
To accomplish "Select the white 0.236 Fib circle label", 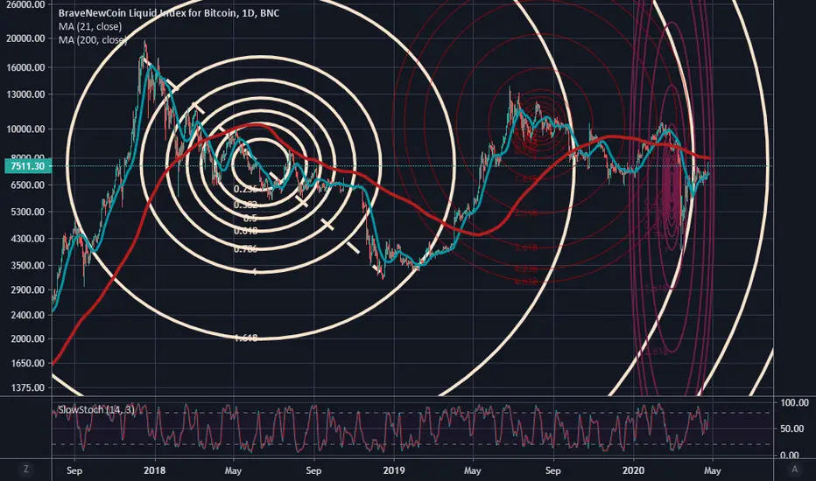I will click(x=245, y=189).
